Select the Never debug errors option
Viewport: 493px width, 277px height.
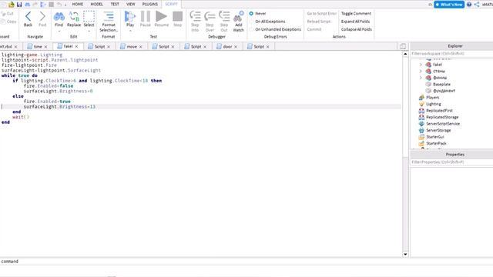coord(251,14)
